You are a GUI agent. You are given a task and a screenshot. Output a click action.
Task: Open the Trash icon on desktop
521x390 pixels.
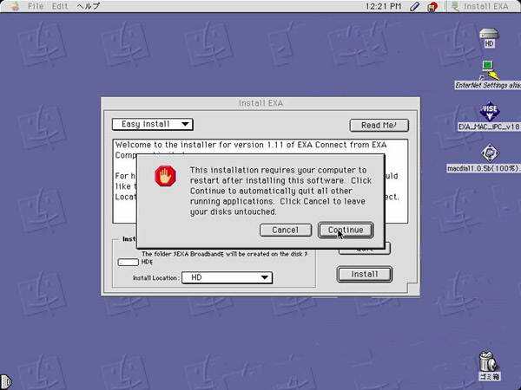(489, 361)
